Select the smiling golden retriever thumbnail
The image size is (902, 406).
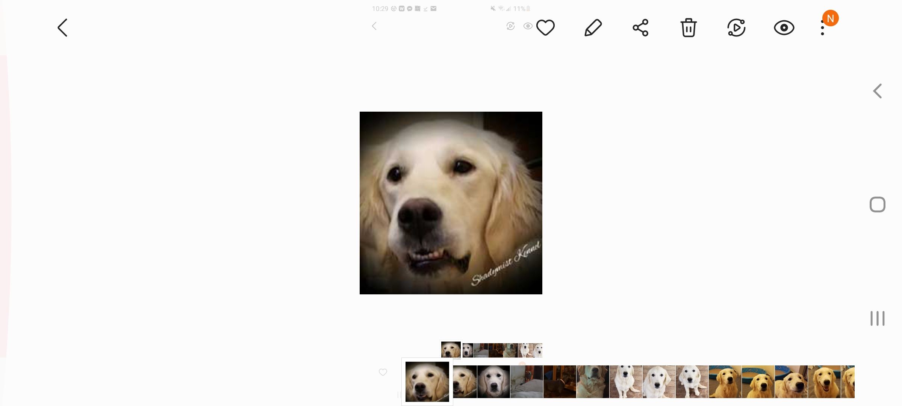click(824, 382)
